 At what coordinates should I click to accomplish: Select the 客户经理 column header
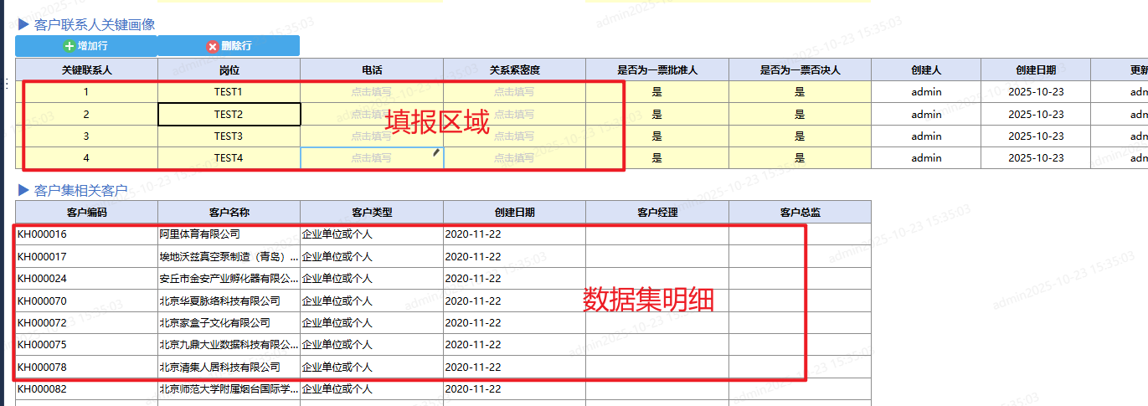[x=657, y=212]
